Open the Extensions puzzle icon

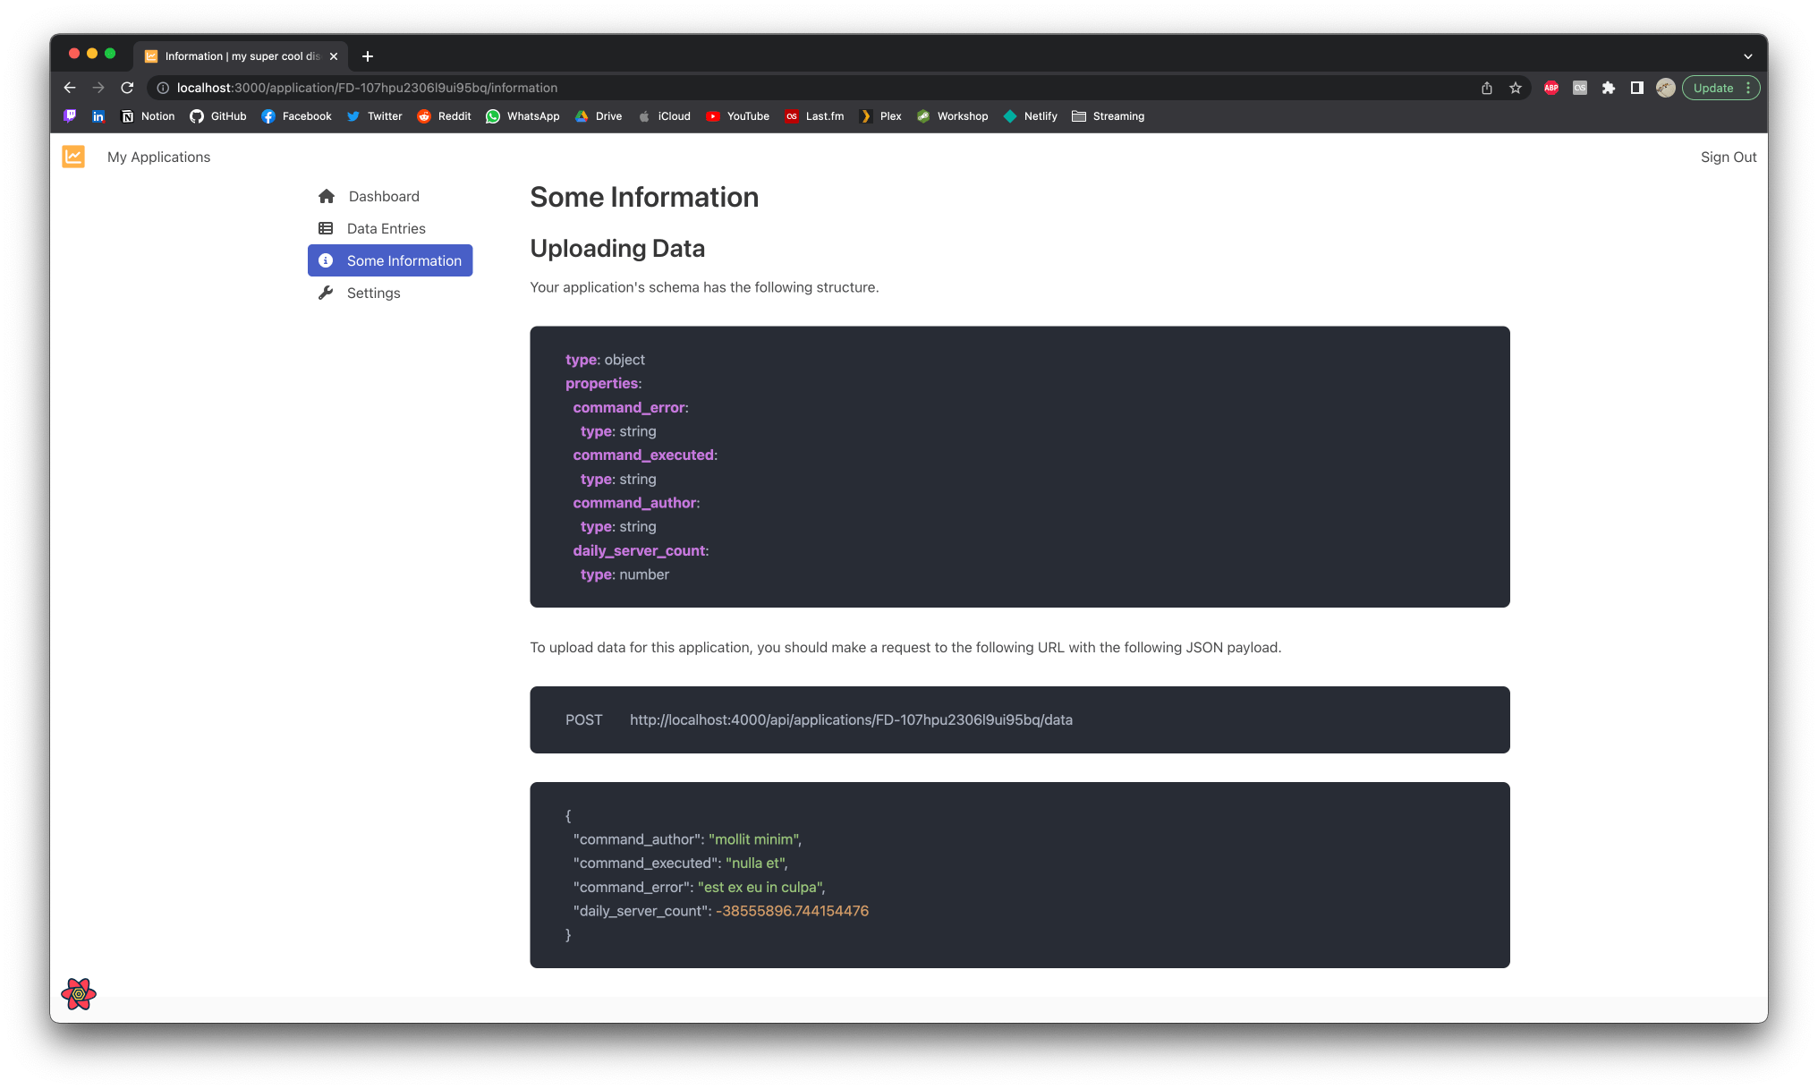[1609, 88]
